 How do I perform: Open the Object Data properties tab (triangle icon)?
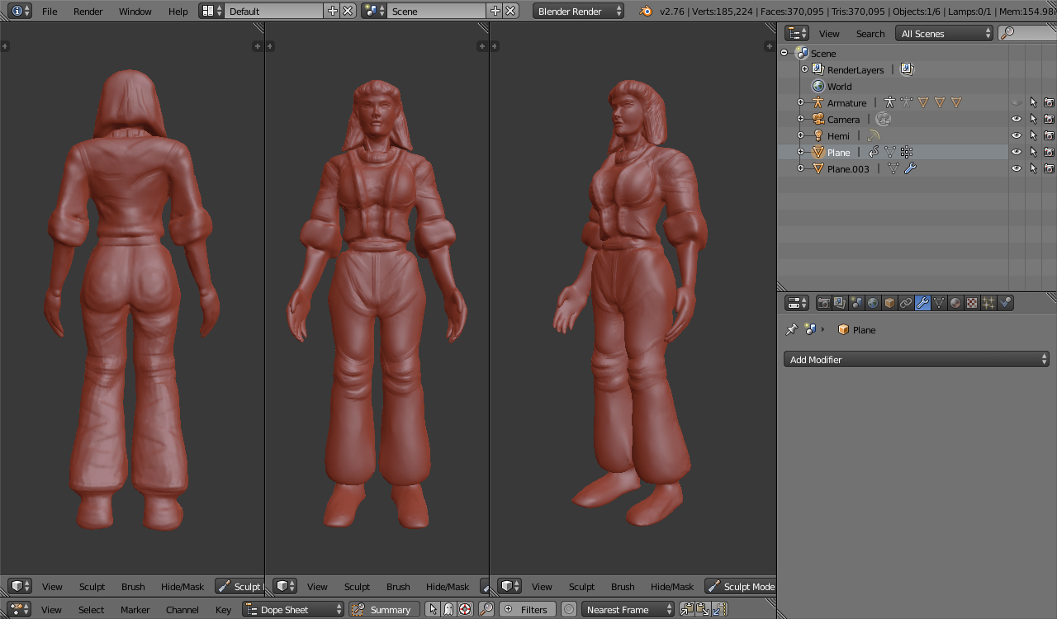pos(939,303)
